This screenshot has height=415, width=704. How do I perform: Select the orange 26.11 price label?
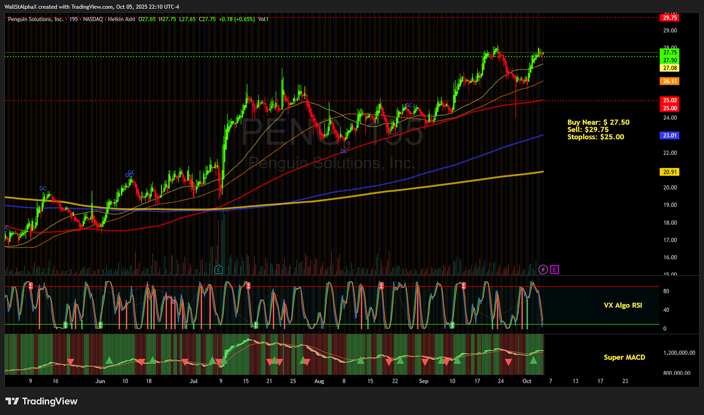click(670, 82)
